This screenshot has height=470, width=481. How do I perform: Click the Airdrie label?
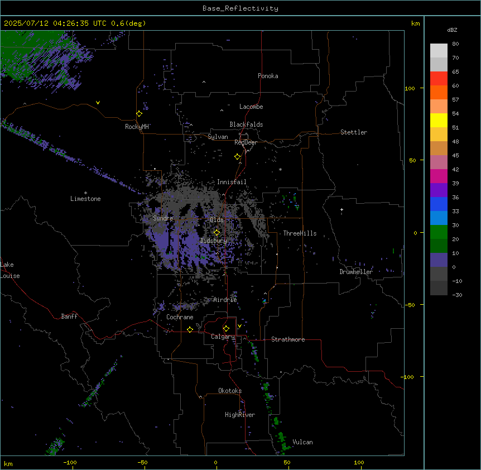225,300
